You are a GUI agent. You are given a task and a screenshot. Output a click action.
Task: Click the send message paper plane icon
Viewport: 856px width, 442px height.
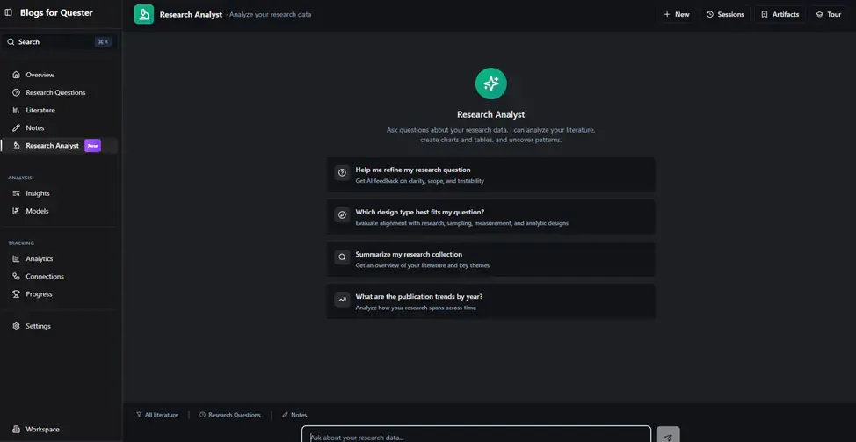[x=668, y=437]
